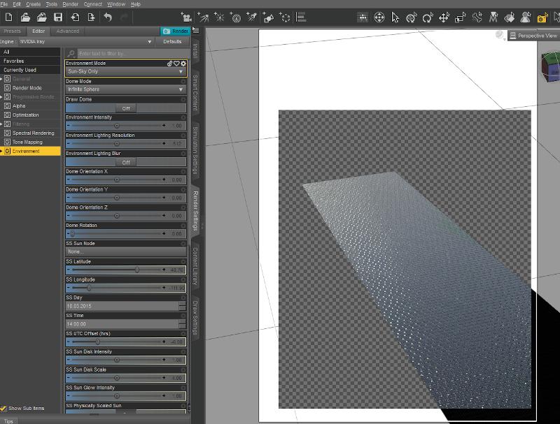Open the Align tool icon
Screen dimensions: 560x424
(x=301, y=17)
